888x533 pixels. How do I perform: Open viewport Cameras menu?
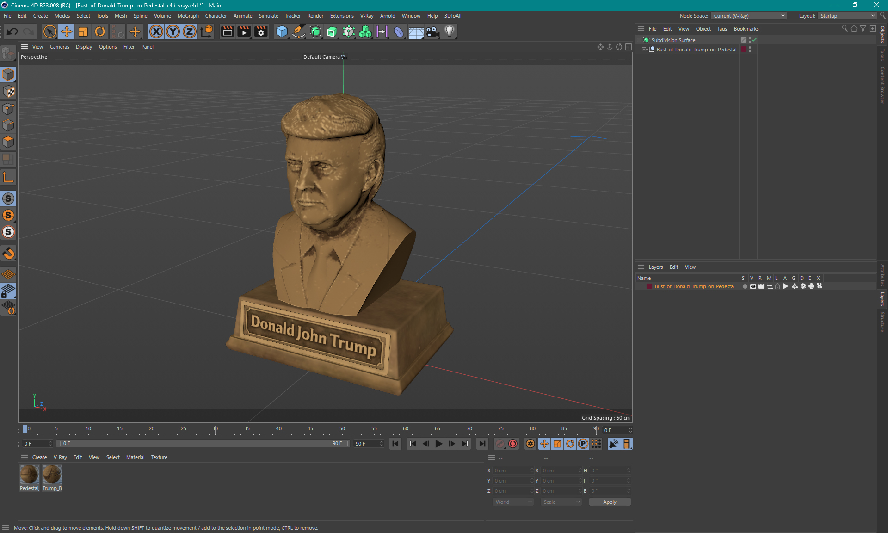(59, 47)
